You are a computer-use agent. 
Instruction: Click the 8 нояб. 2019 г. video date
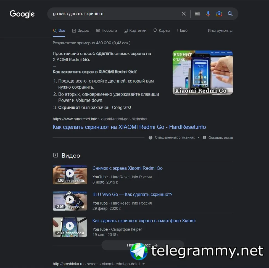(105, 182)
